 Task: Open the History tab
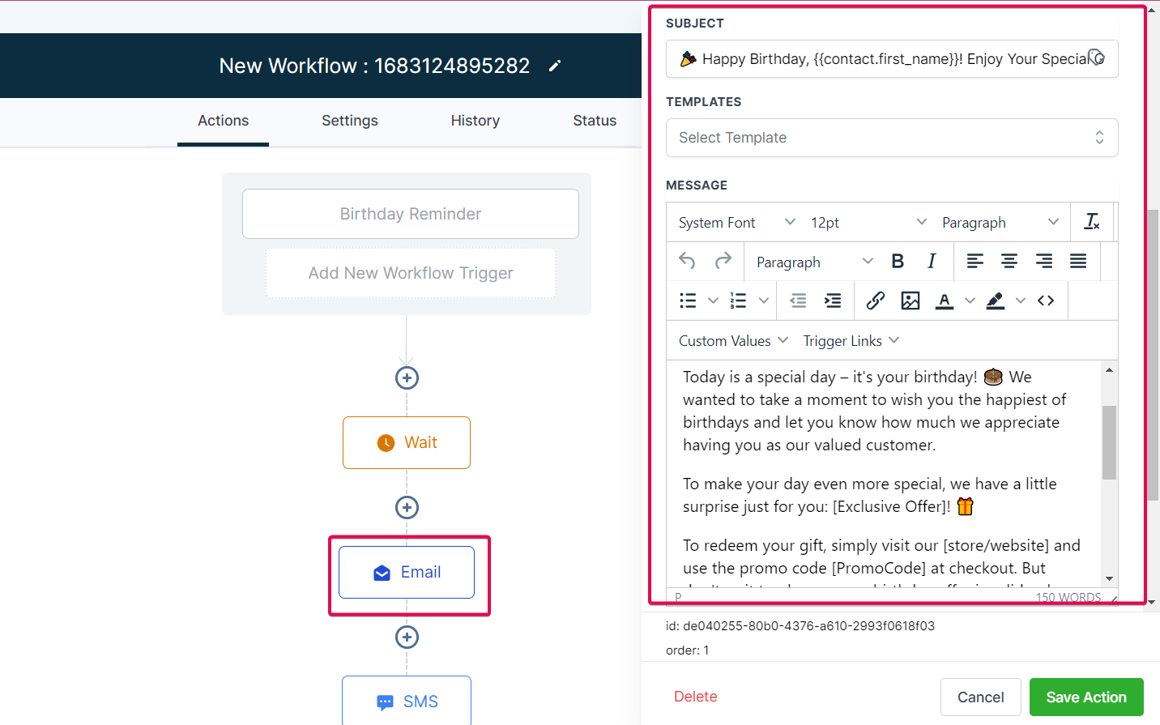(x=475, y=120)
